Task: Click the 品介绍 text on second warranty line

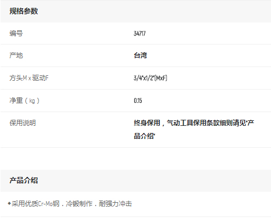Action: (143, 136)
